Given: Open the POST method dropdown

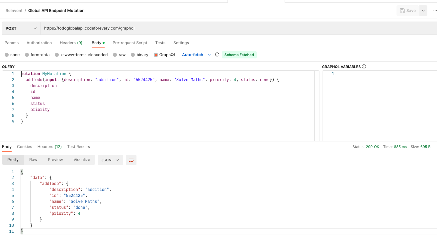Looking at the screenshot, I should (21, 29).
